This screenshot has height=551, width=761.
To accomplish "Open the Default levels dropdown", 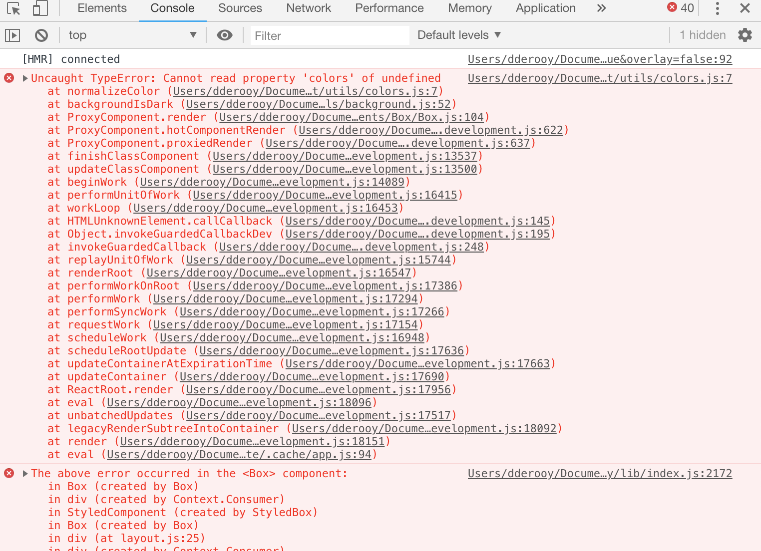I will pos(459,35).
